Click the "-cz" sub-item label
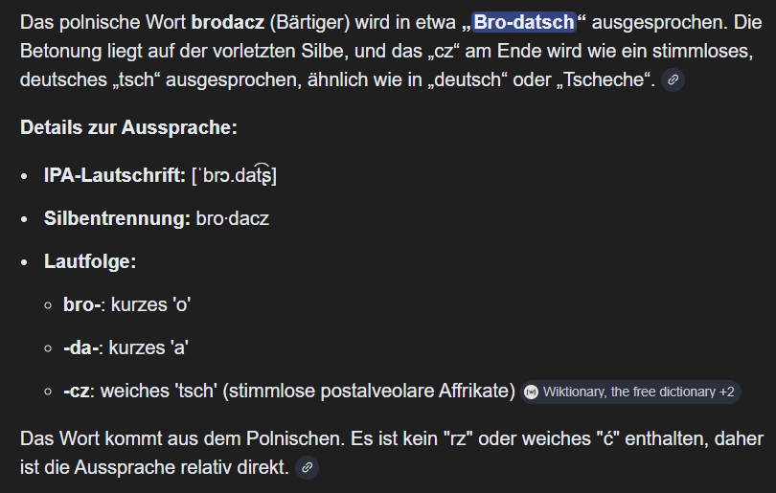 [x=79, y=391]
